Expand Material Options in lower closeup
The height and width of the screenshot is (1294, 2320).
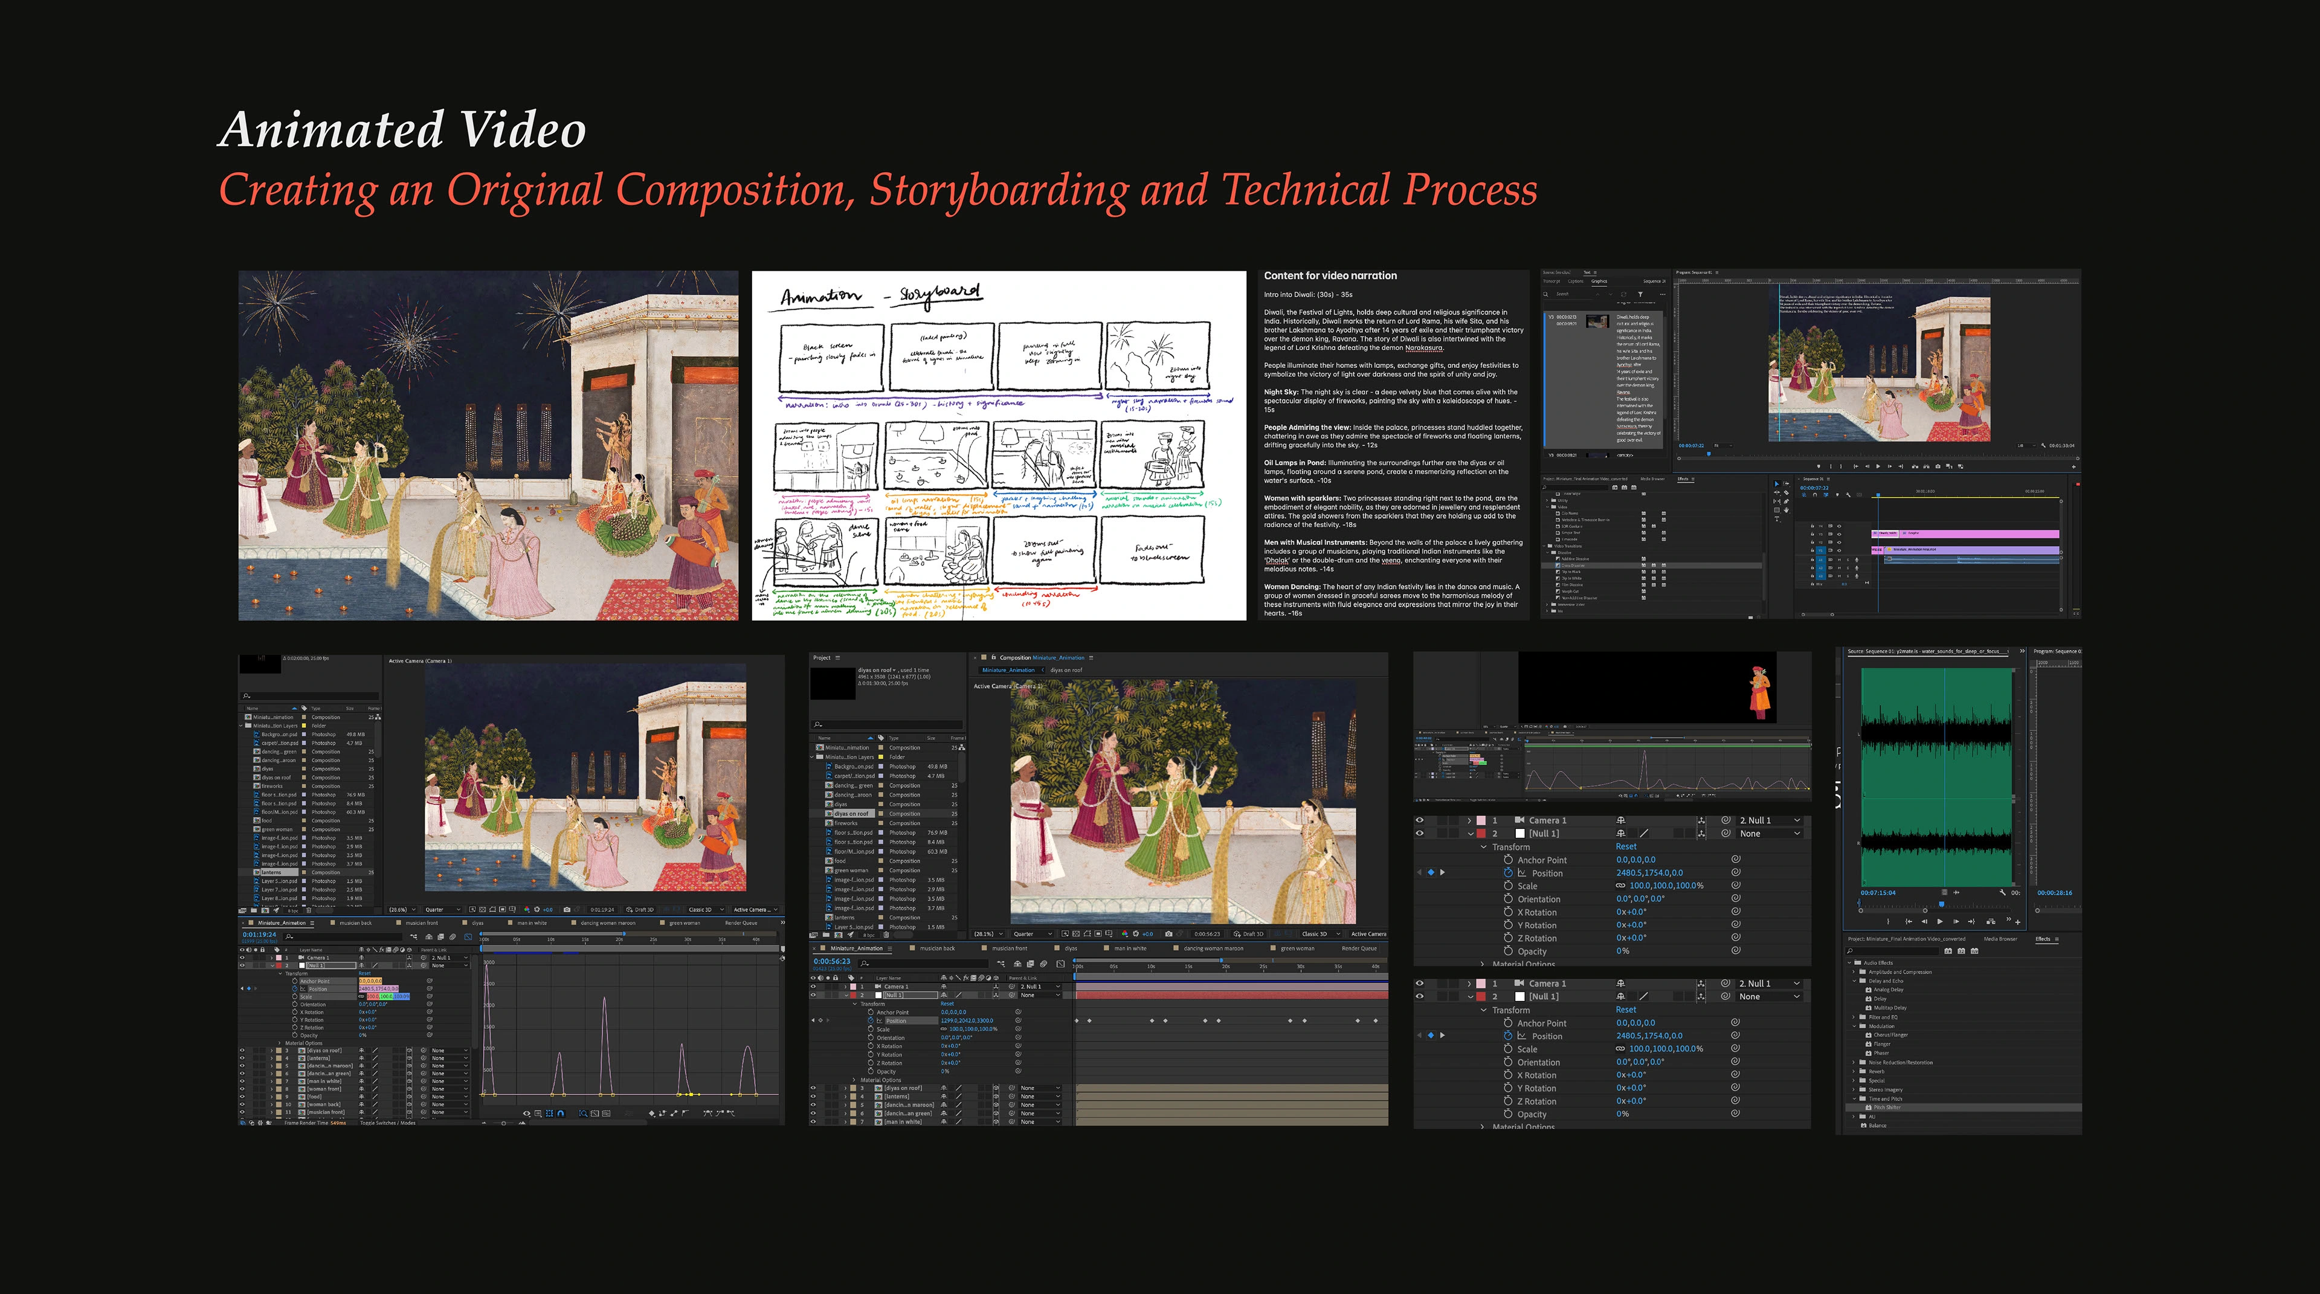coord(1483,1127)
